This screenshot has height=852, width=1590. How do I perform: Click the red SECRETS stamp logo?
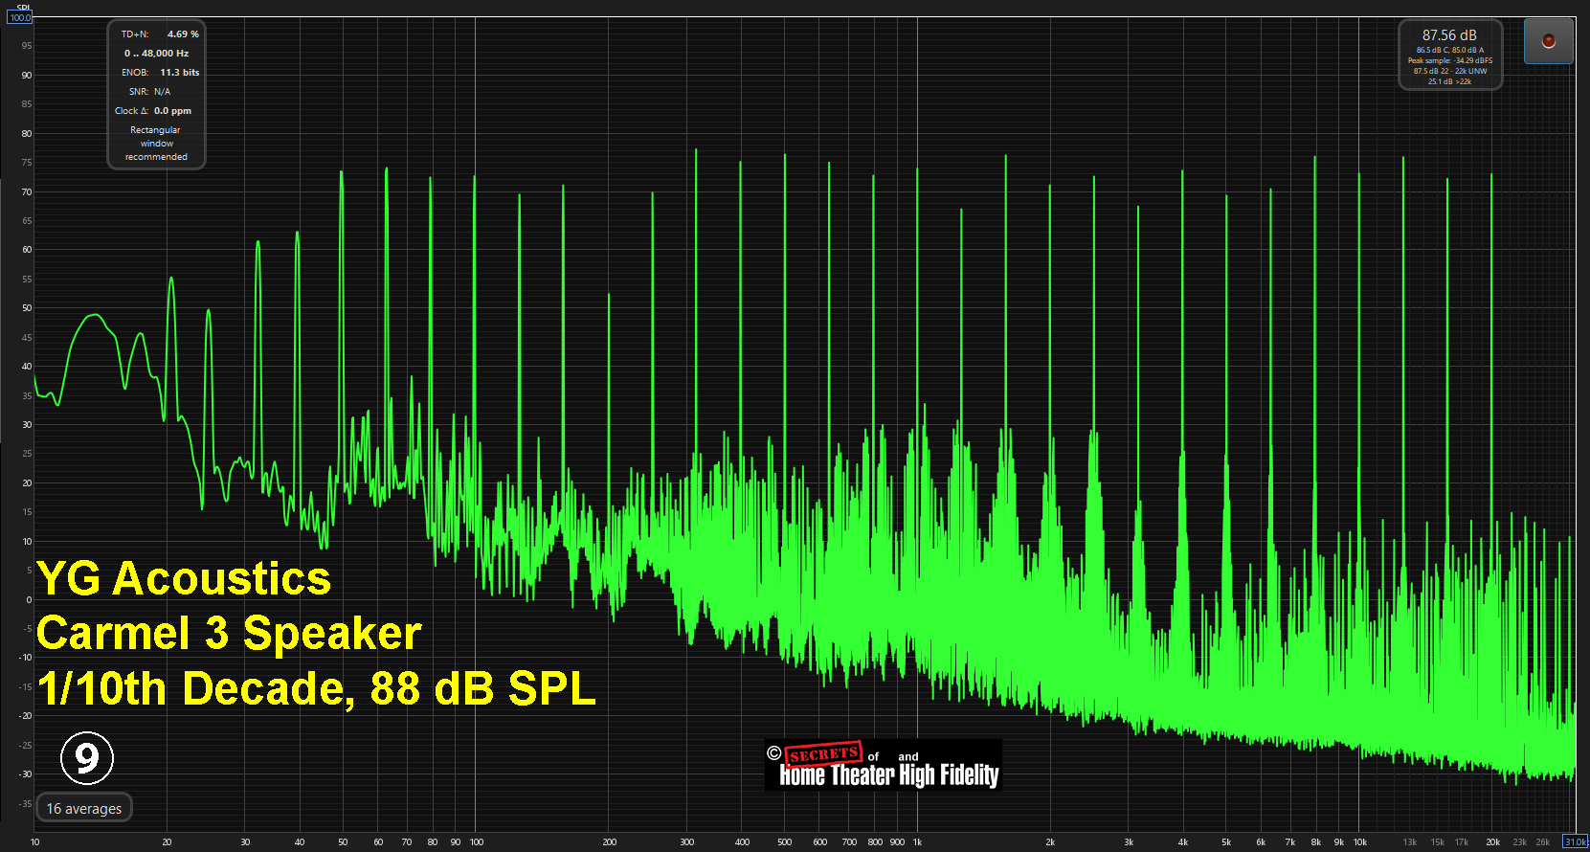822,754
